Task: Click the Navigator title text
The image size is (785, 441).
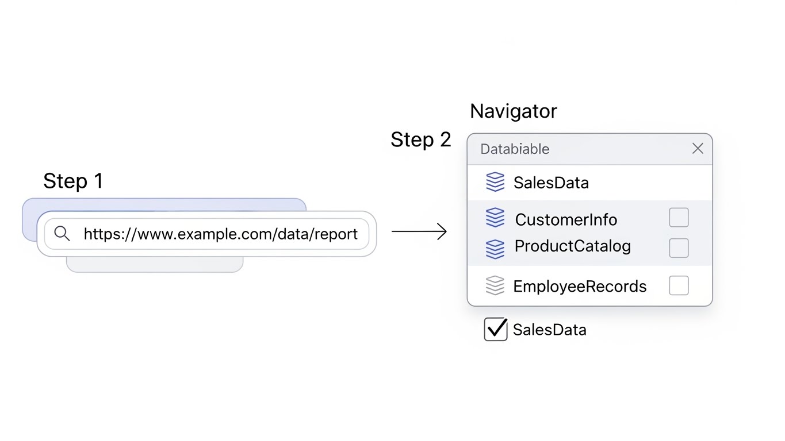Action: point(514,111)
